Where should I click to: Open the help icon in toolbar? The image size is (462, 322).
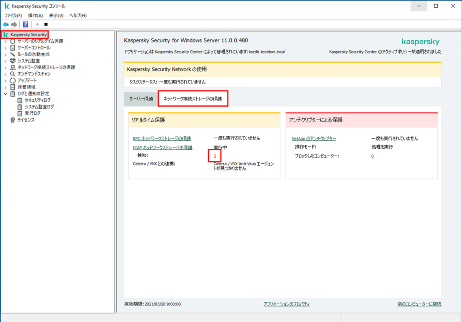click(25, 24)
